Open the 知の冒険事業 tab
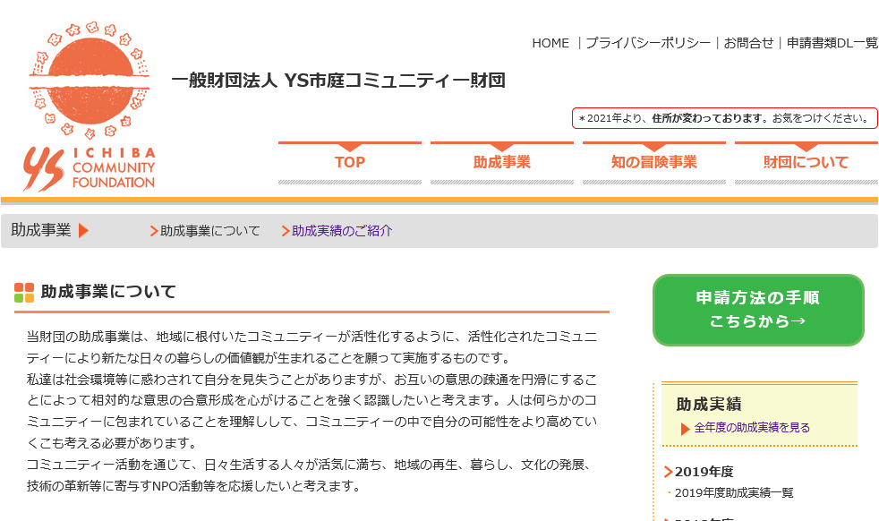The width and height of the screenshot is (879, 521). [x=653, y=162]
